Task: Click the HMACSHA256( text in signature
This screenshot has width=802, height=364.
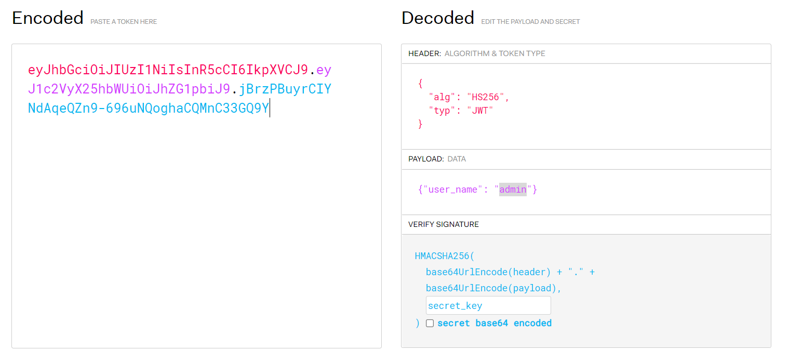Action: click(445, 256)
